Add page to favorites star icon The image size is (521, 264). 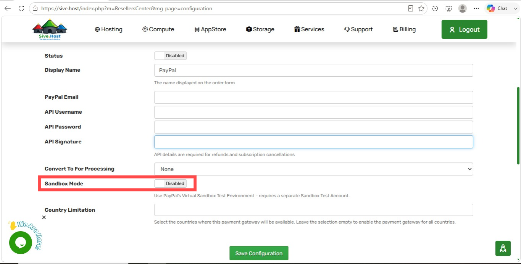click(421, 8)
